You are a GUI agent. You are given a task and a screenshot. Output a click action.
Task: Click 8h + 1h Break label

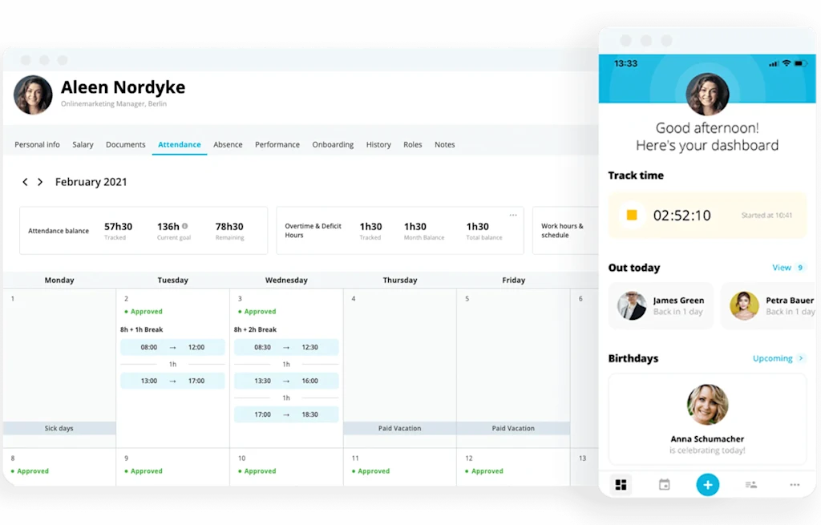(x=141, y=329)
